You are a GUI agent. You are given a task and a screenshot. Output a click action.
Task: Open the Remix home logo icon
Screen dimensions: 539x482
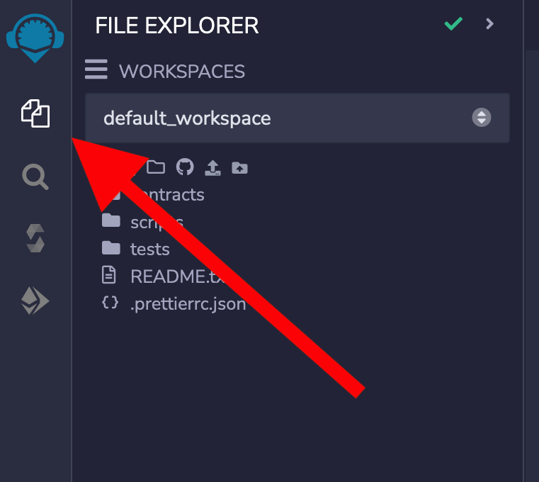tap(35, 38)
